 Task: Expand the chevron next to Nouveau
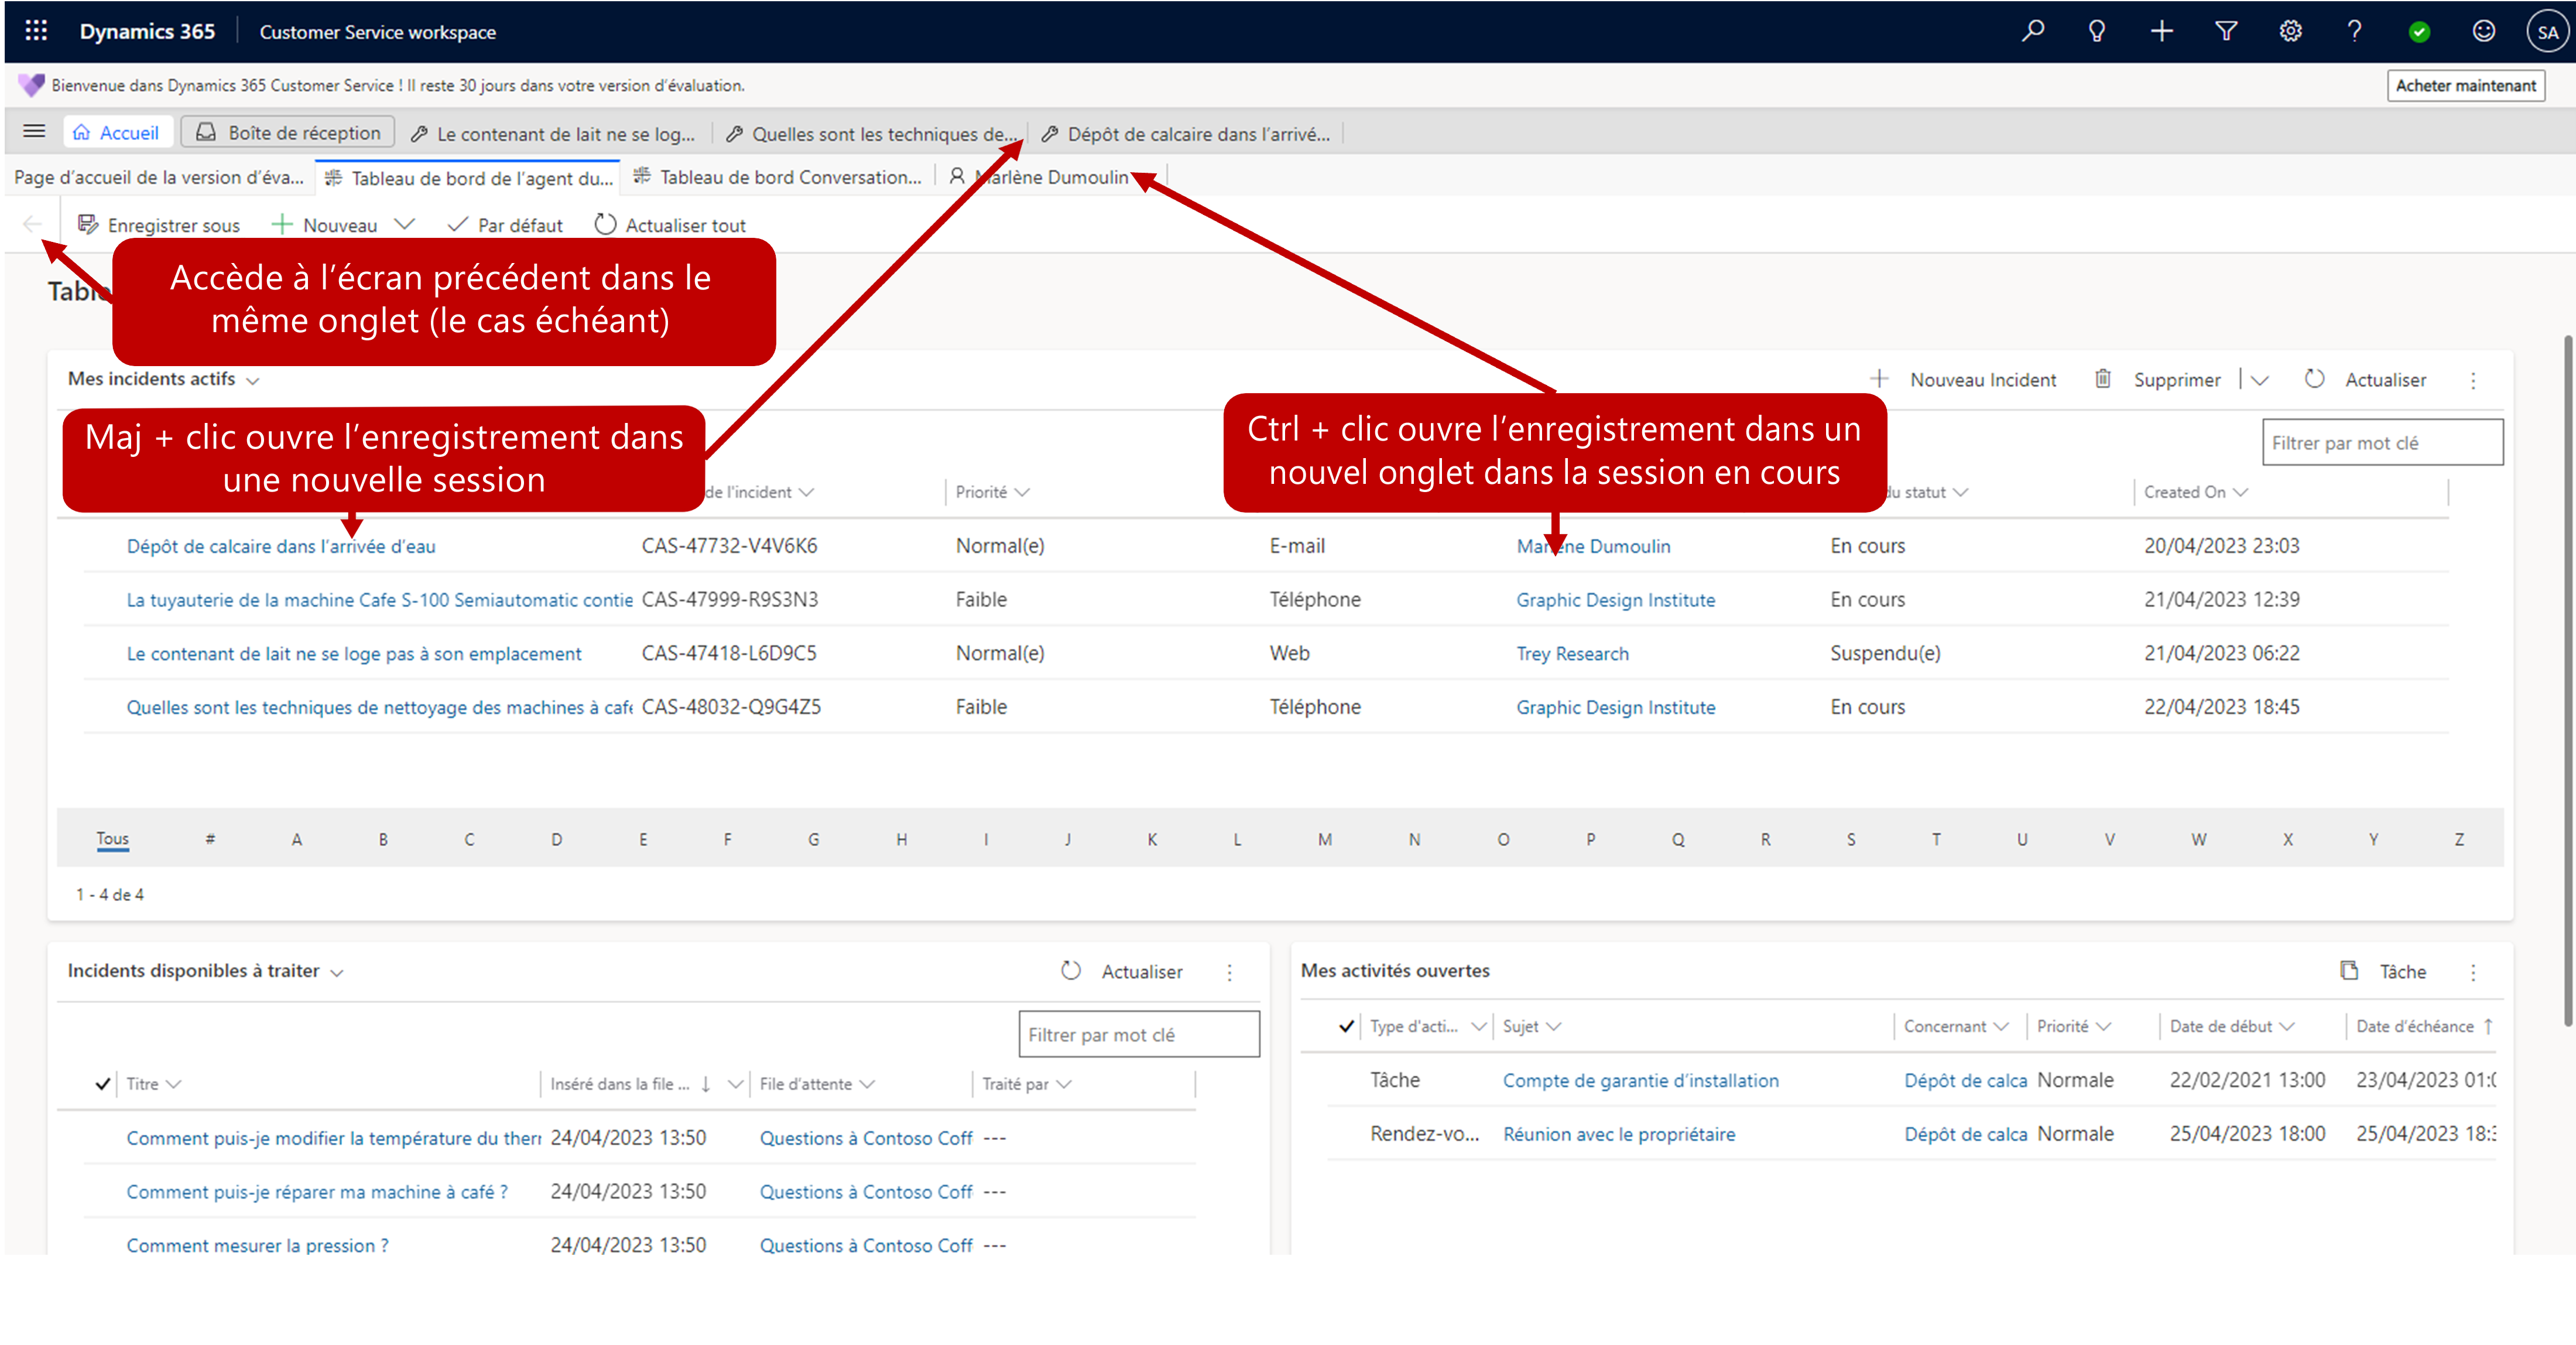click(405, 224)
